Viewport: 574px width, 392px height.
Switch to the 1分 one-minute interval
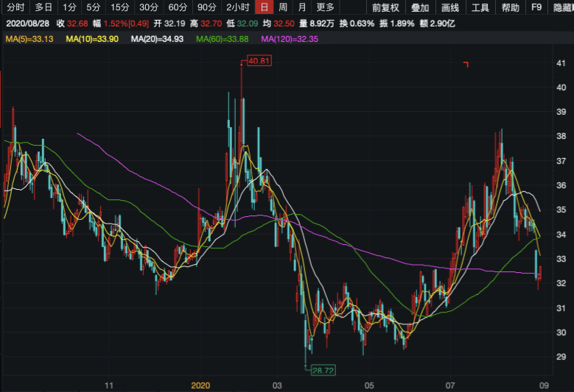pos(69,8)
